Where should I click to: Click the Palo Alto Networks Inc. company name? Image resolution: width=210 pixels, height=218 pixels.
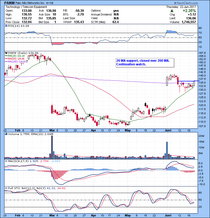30,3
